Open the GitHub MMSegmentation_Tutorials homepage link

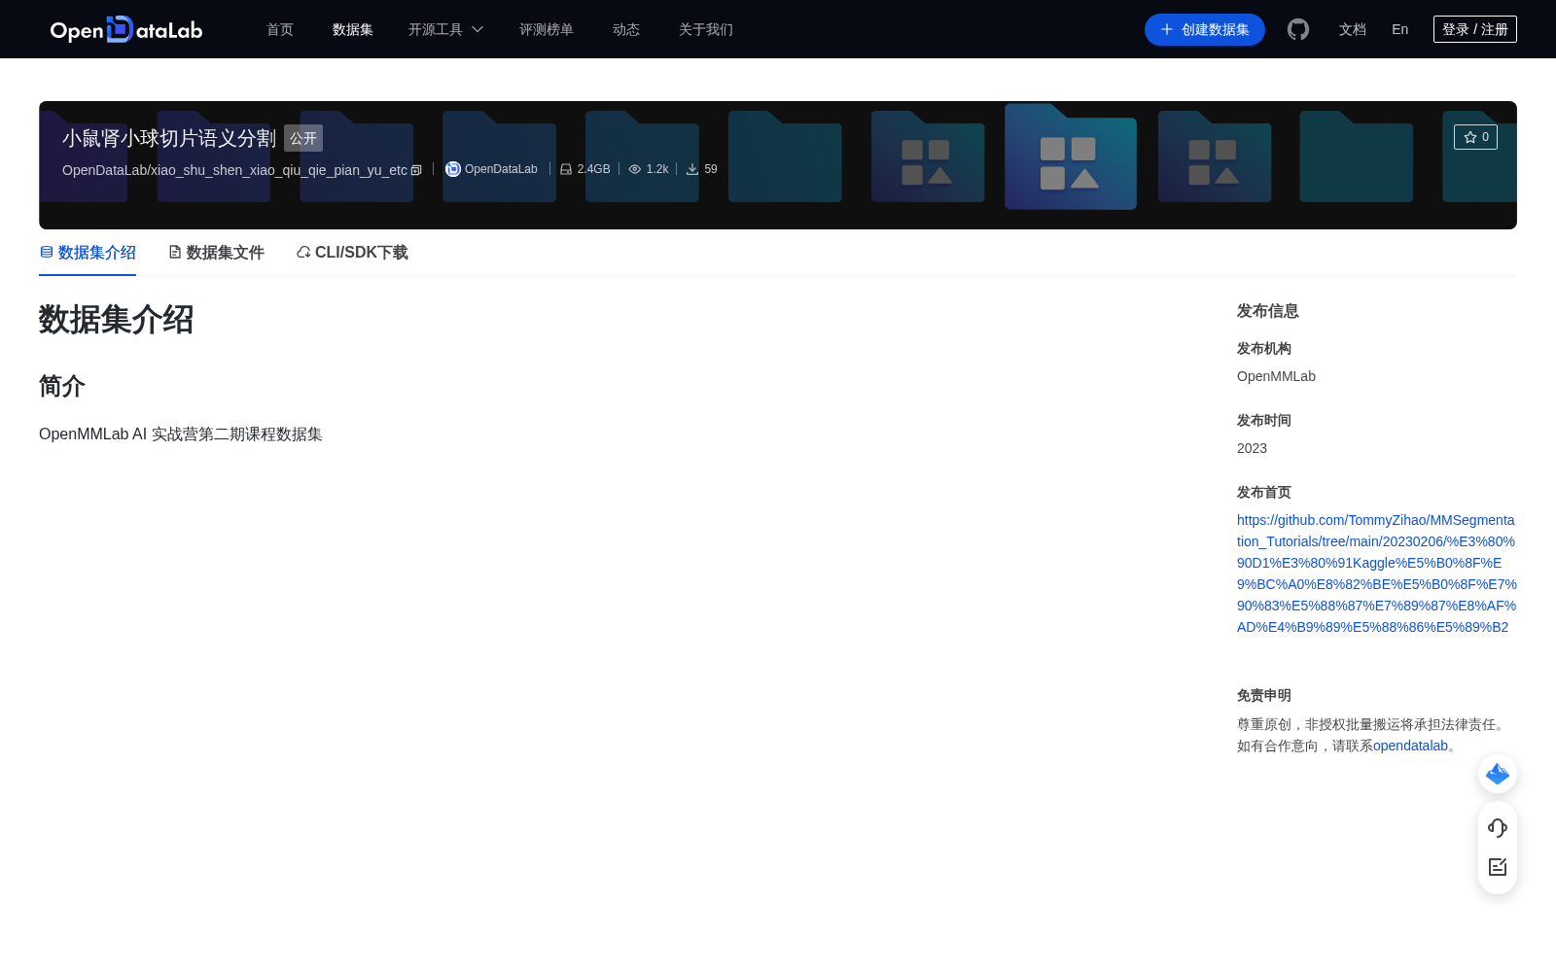(1376, 573)
